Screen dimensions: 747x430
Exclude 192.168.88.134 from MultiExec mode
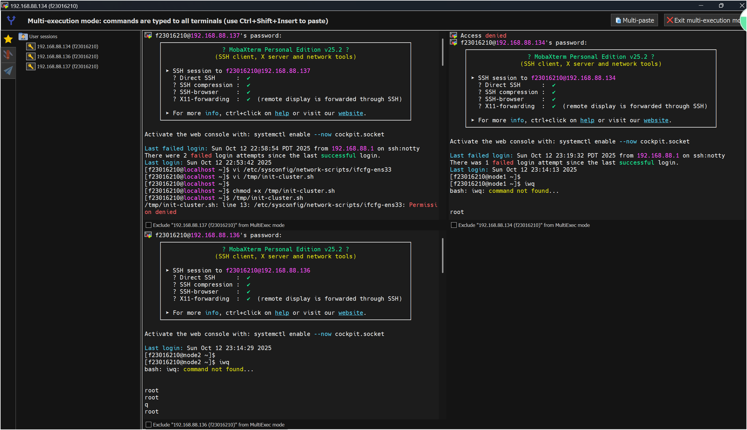[x=454, y=225]
